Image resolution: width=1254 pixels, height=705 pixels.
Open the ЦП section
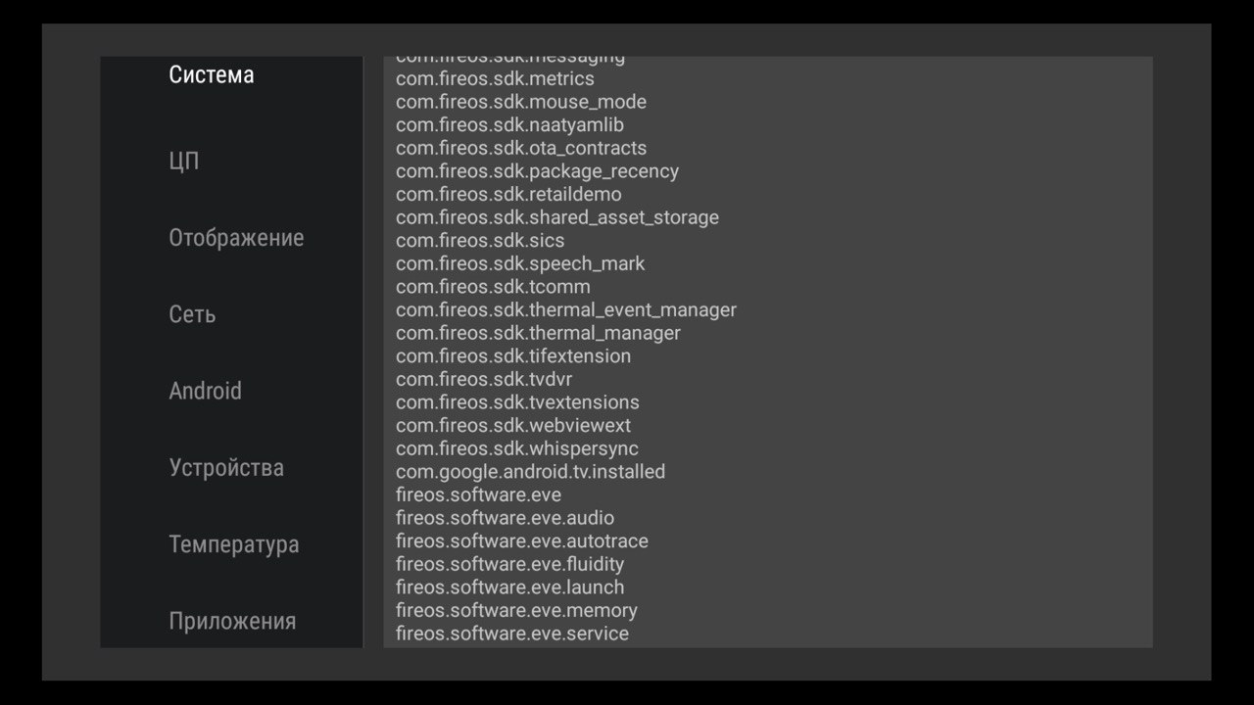(x=184, y=162)
